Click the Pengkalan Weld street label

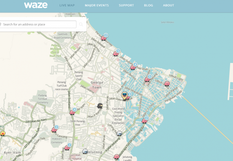tap(173, 96)
